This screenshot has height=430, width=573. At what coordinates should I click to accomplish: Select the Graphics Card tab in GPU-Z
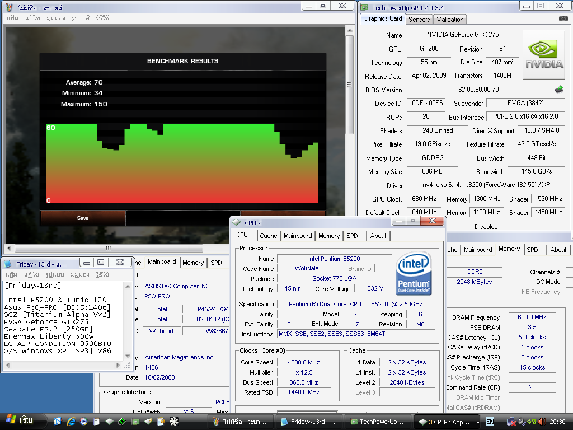[383, 18]
